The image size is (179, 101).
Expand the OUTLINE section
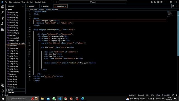[15, 90]
